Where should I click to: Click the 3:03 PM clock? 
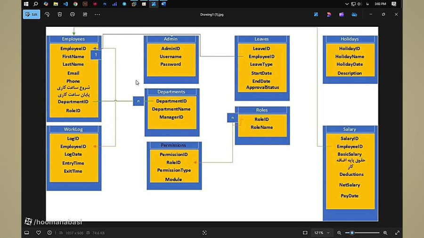[381, 4]
